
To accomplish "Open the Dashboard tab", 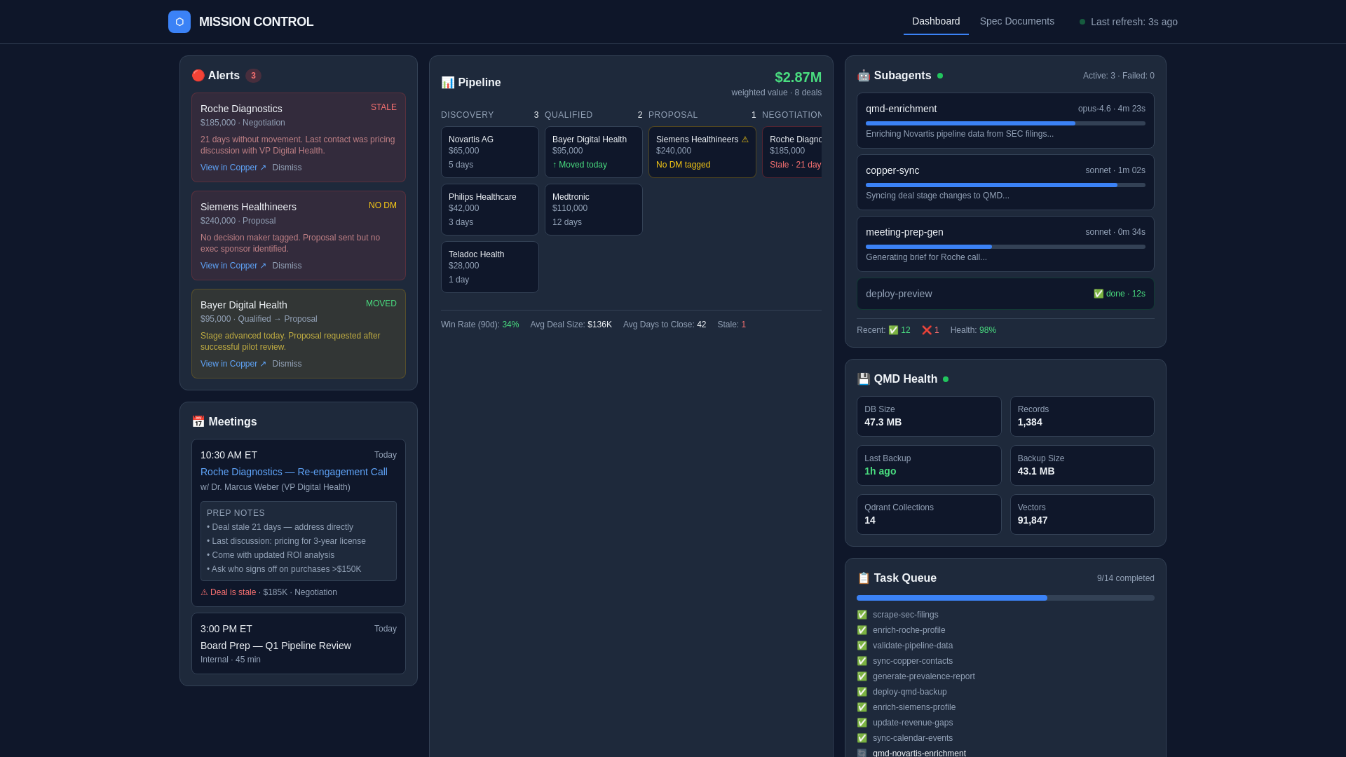I will click(x=936, y=21).
